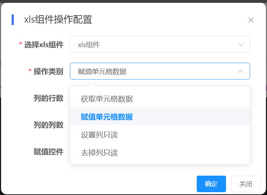This screenshot has height=195, width=267.
Task: Click the blue accent bar beside the title
Action: [13, 20]
